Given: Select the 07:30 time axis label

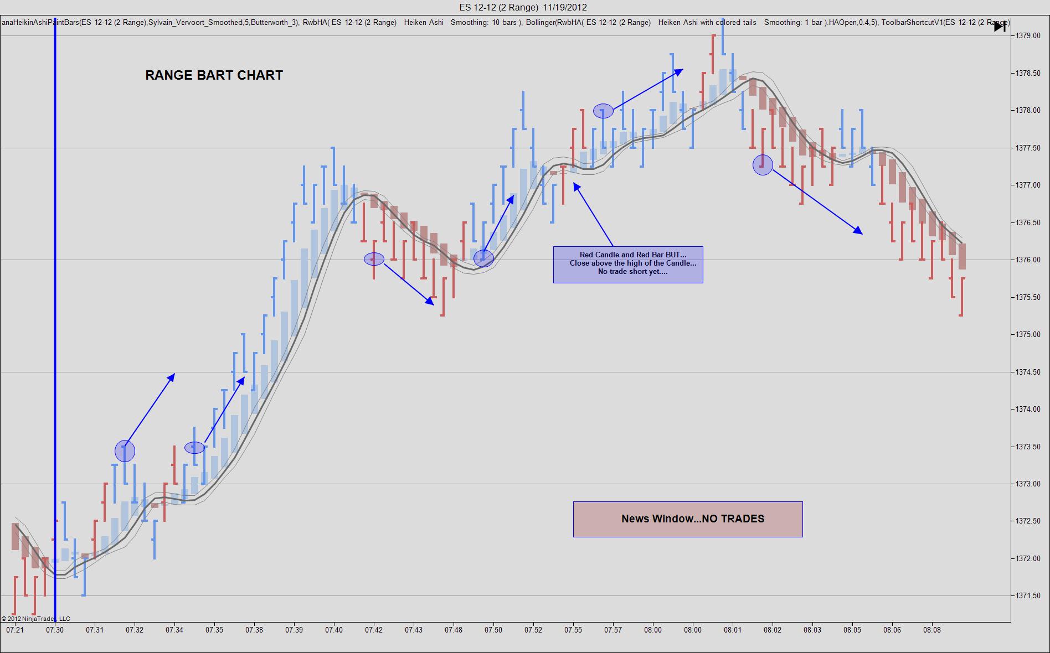Looking at the screenshot, I should click(x=55, y=630).
